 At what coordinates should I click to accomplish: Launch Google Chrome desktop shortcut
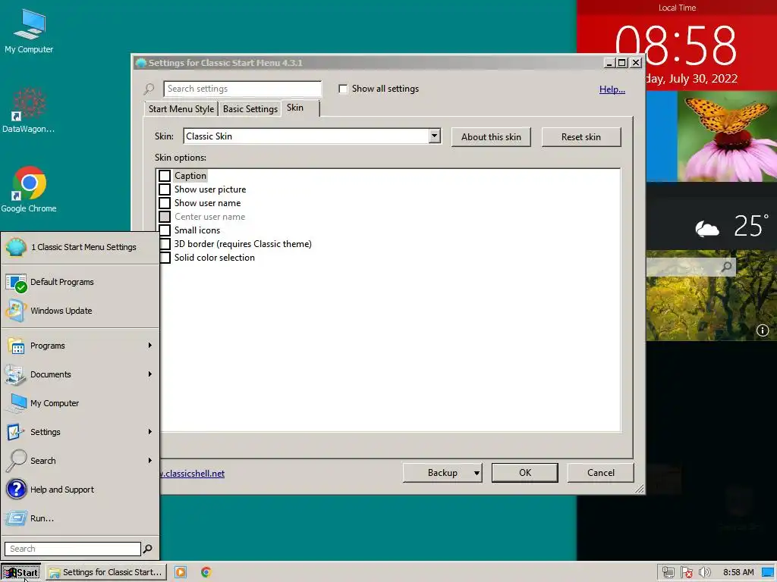coord(29,189)
